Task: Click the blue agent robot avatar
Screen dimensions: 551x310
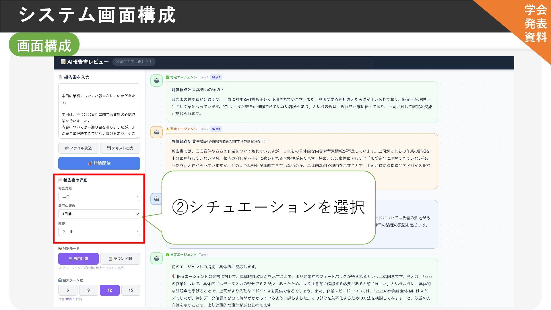Action: pos(156,199)
